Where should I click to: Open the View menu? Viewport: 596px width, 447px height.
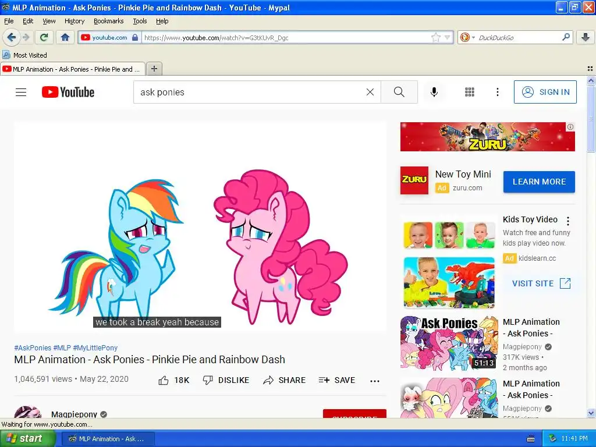coord(49,21)
